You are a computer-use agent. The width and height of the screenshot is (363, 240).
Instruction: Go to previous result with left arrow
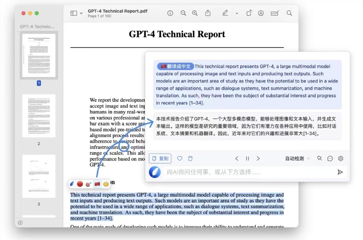pos(237,158)
